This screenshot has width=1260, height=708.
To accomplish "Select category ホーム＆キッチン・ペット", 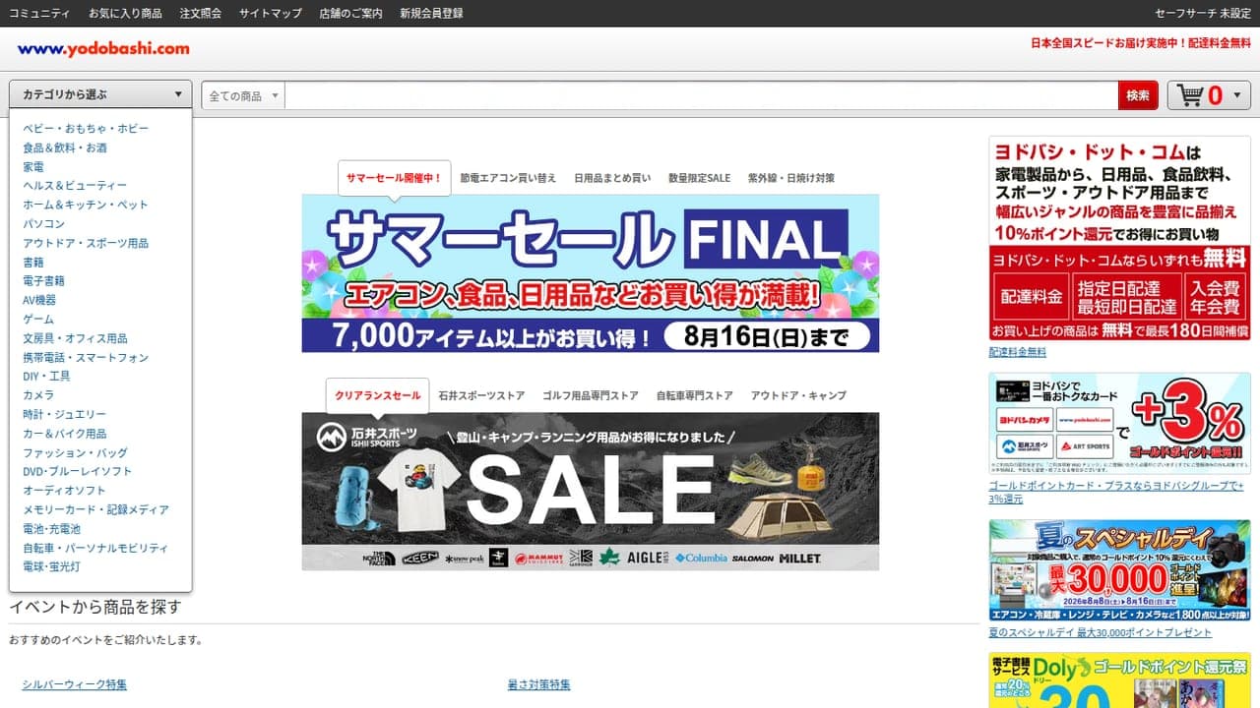I will click(86, 205).
